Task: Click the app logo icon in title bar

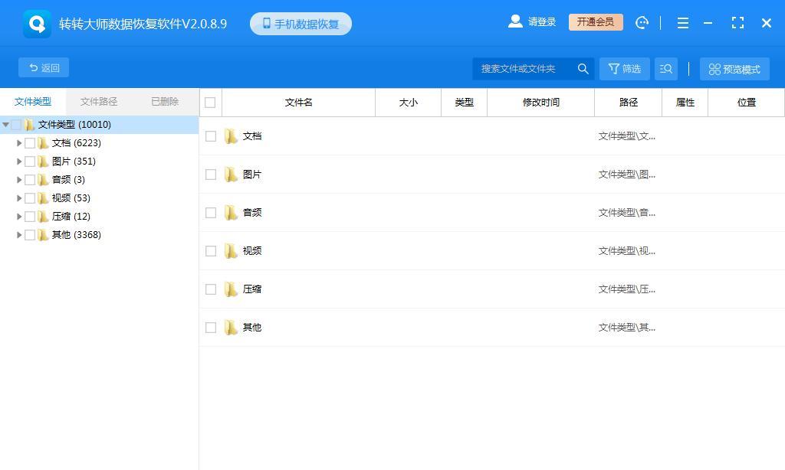Action: click(x=37, y=24)
